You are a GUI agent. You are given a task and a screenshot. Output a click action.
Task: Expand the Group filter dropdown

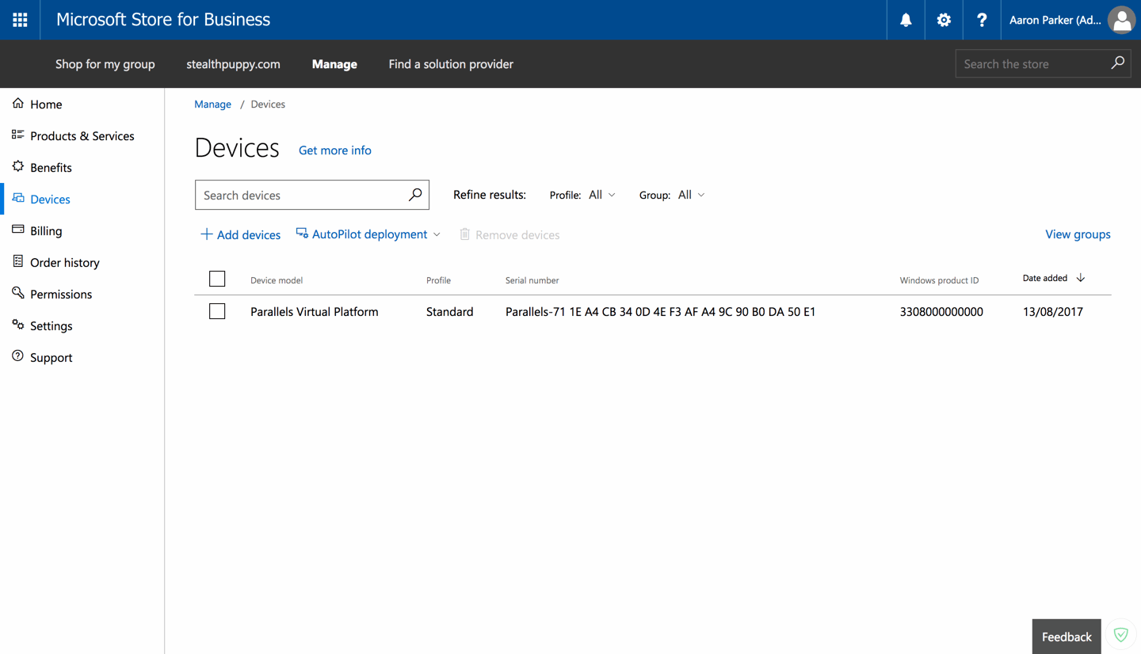[x=690, y=195]
